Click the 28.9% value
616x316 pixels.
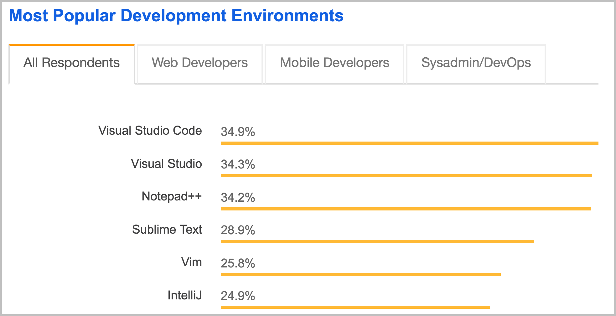click(x=238, y=230)
